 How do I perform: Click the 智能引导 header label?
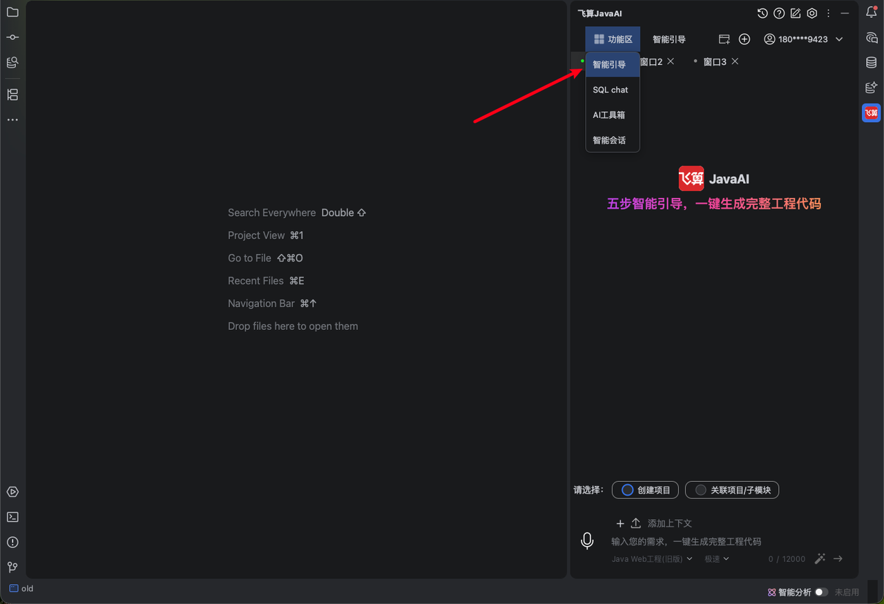(x=669, y=39)
